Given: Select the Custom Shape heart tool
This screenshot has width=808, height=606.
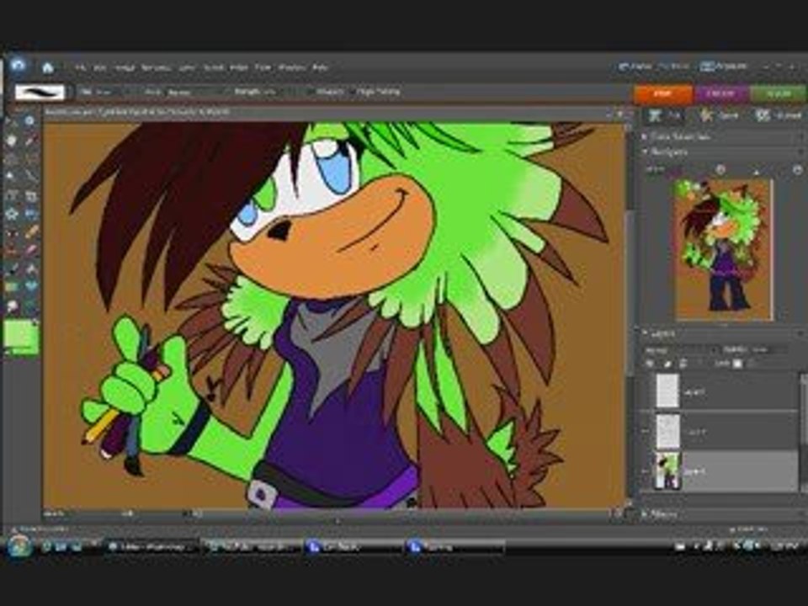Looking at the screenshot, I should 30,286.
